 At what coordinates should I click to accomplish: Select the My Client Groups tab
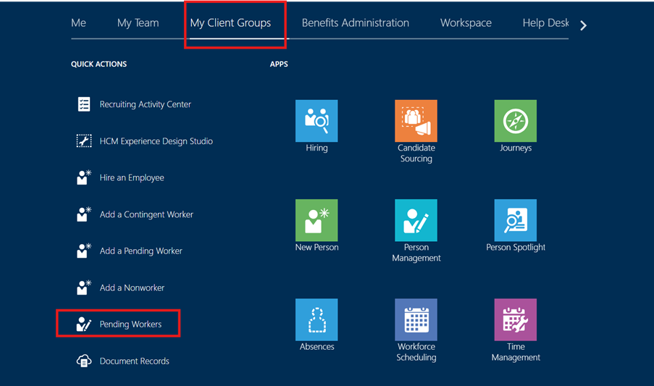pos(230,23)
